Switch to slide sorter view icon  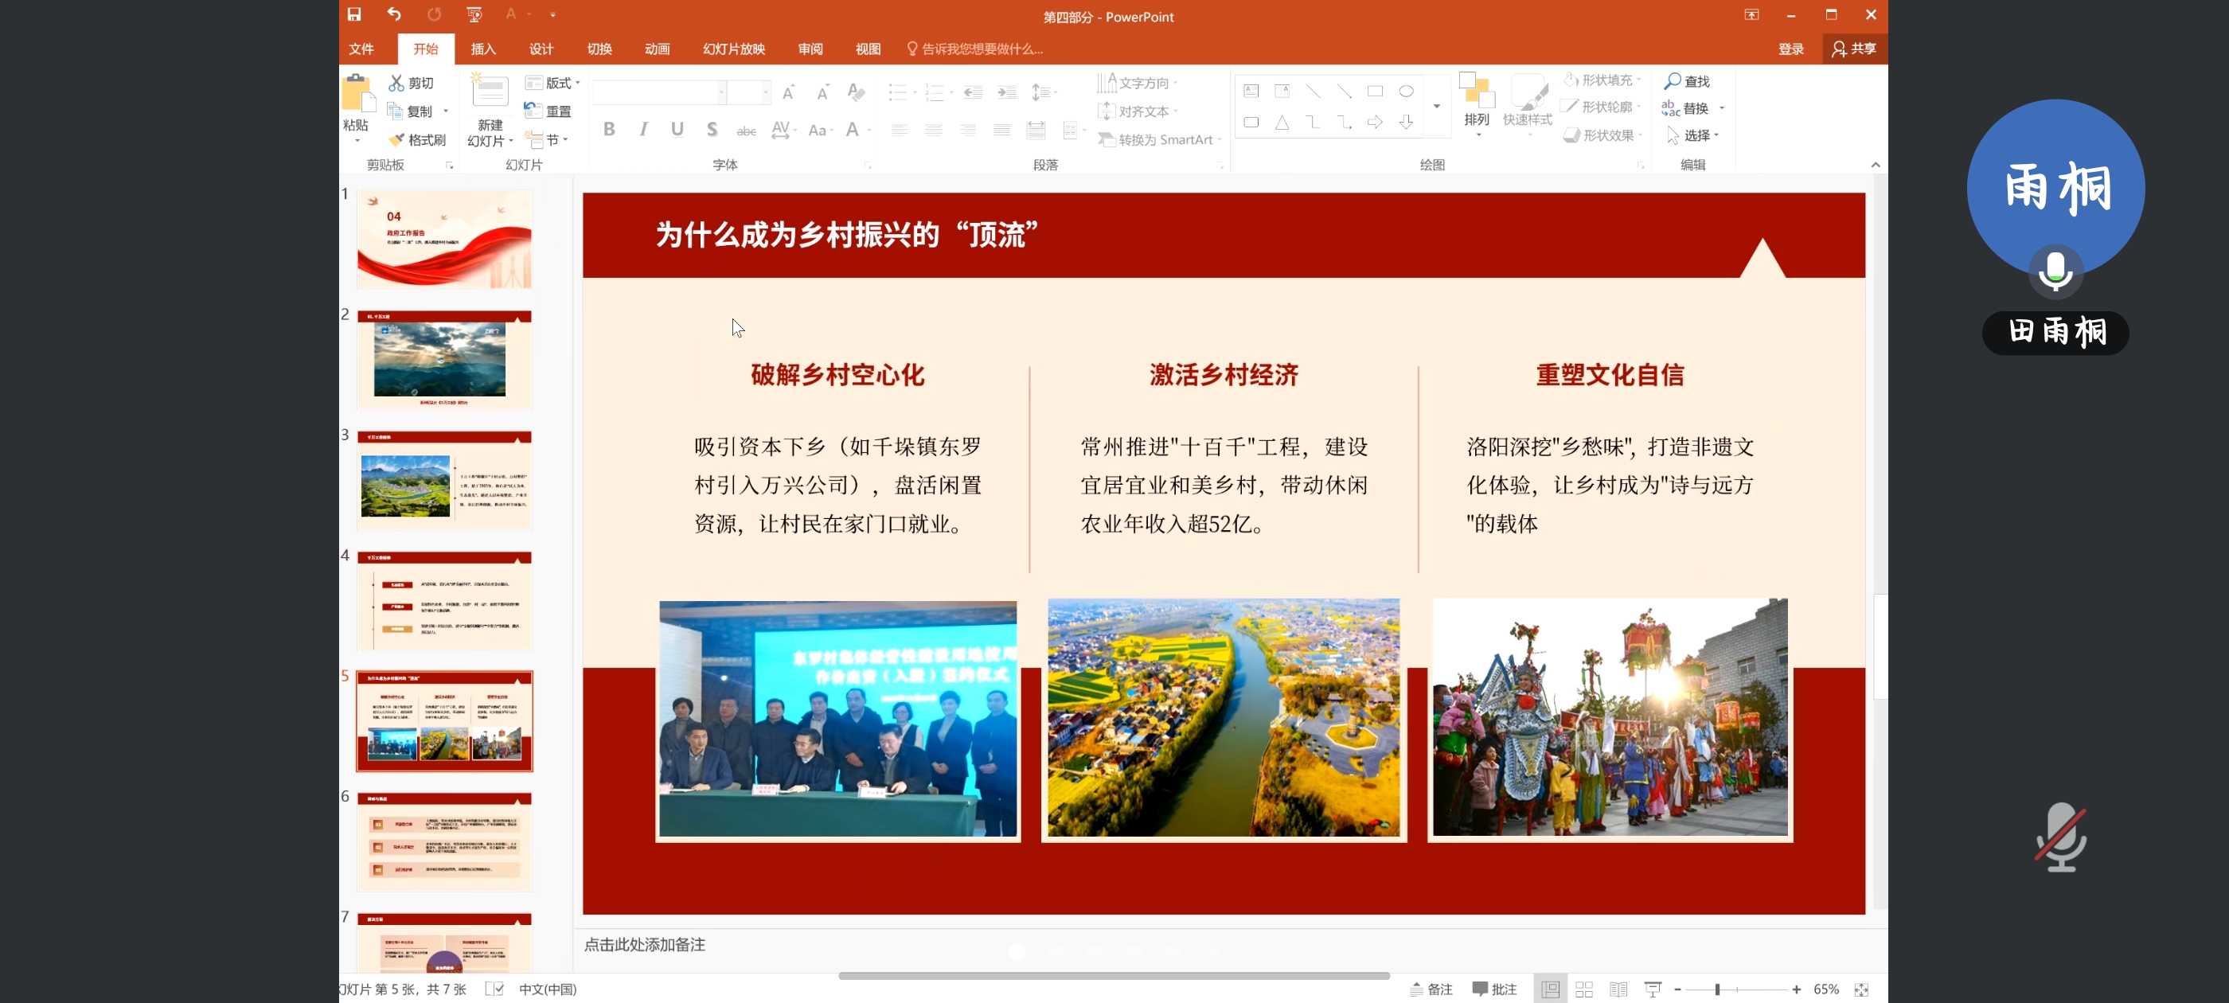click(1583, 989)
